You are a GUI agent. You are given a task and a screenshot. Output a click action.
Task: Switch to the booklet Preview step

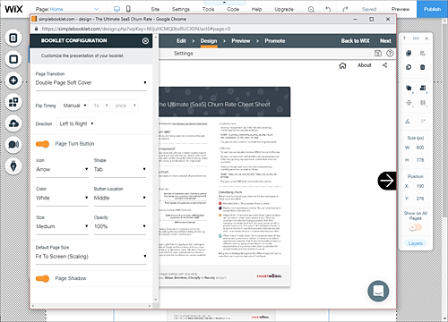click(x=241, y=41)
